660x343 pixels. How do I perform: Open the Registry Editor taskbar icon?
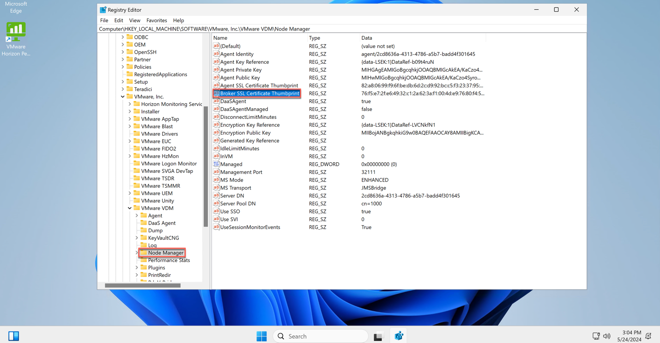tap(399, 336)
